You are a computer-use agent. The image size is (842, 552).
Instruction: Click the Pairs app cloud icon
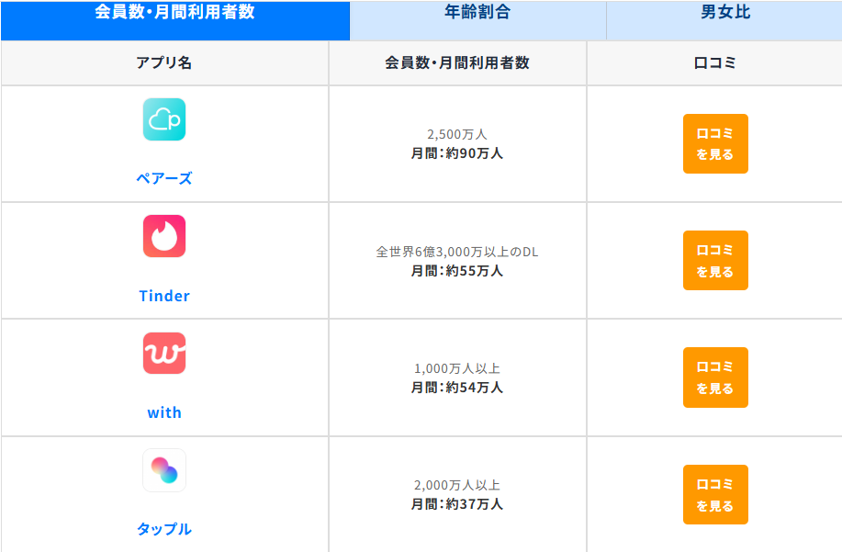164,119
